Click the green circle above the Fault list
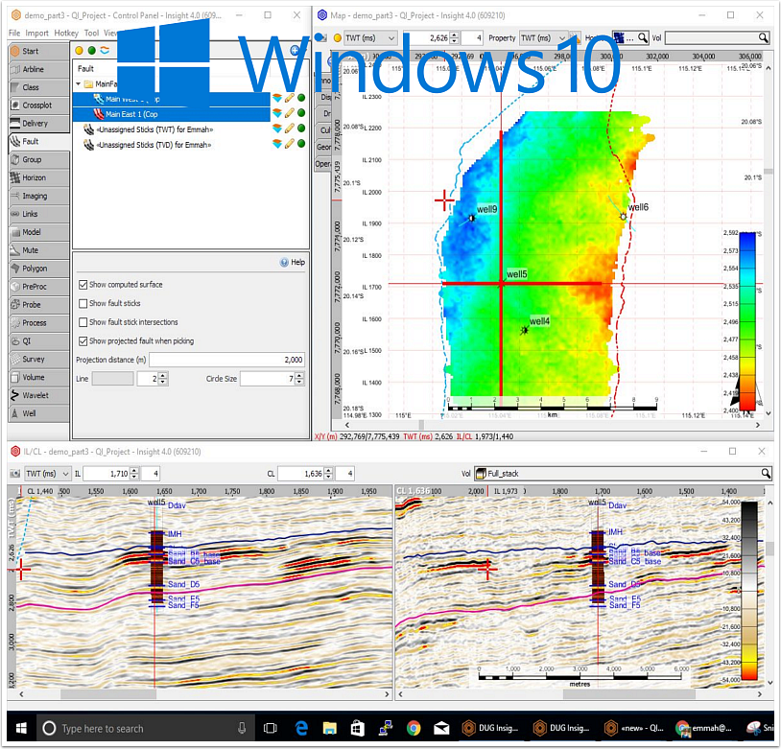The image size is (781, 749). pyautogui.click(x=92, y=50)
